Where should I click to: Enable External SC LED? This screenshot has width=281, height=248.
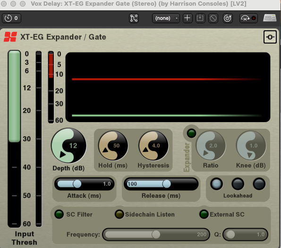coord(204,214)
